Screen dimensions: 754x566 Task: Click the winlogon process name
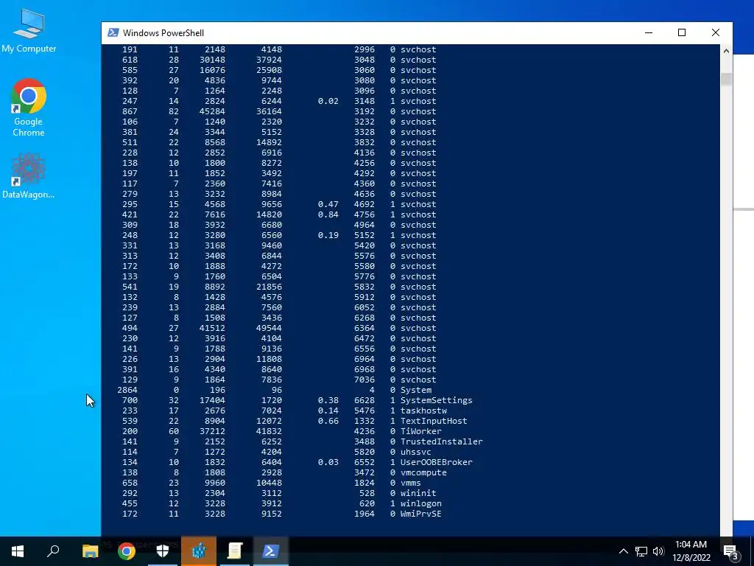(x=420, y=503)
